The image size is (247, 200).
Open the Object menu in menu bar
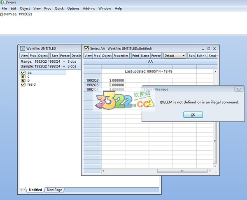tap(25, 9)
